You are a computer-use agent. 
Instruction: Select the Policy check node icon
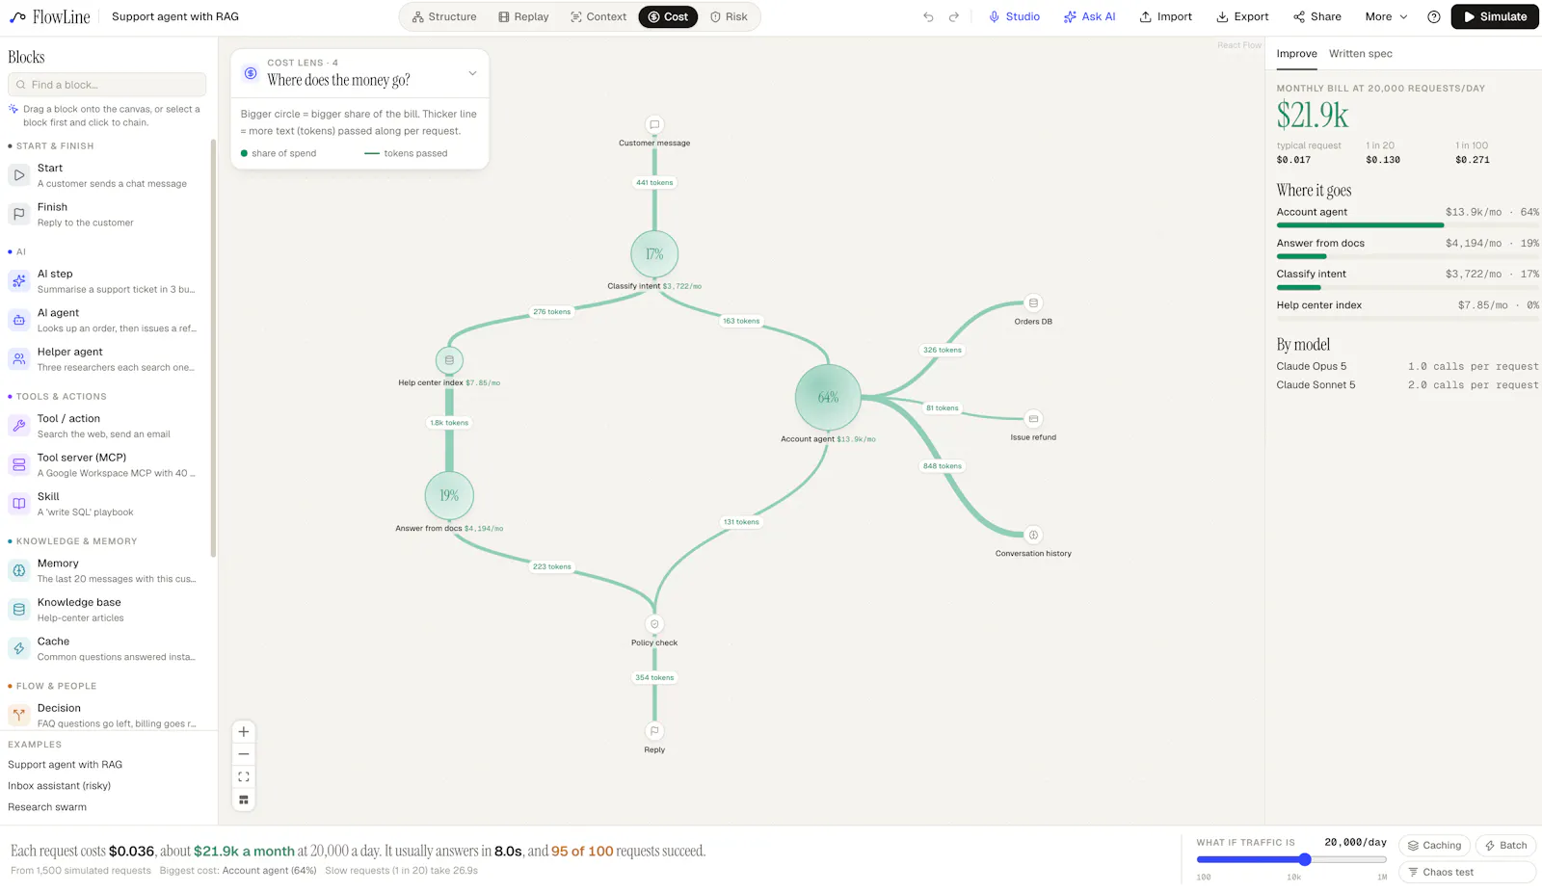point(654,624)
